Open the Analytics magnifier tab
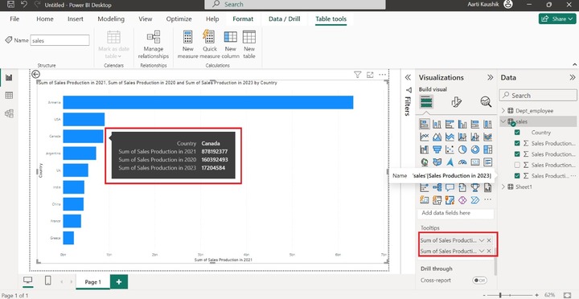The width and height of the screenshot is (579, 299). [x=486, y=102]
